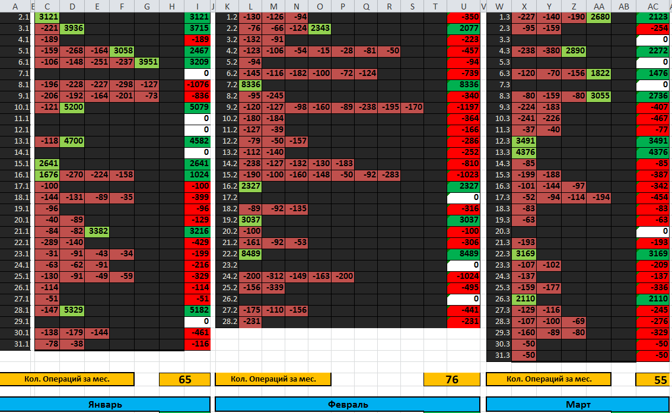Image resolution: width=672 pixels, height=413 pixels.
Task: Select row label 31.3
Action: [x=499, y=355]
